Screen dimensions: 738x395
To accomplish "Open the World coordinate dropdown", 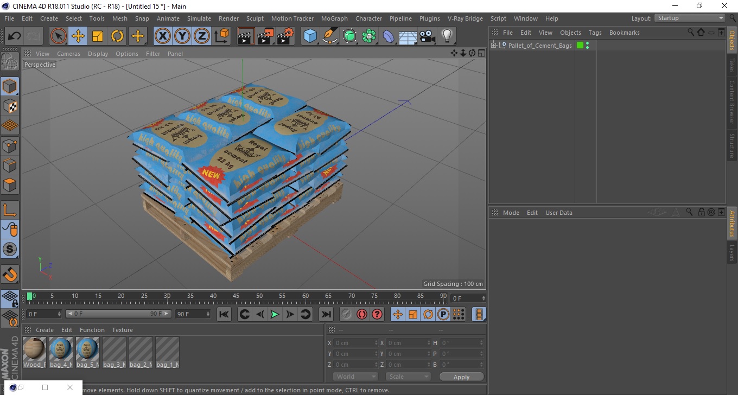I will [355, 377].
